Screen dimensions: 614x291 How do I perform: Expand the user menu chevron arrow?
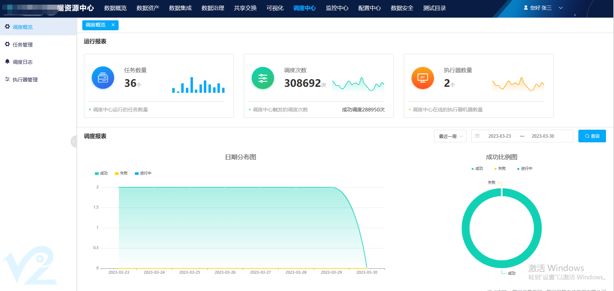(561, 8)
